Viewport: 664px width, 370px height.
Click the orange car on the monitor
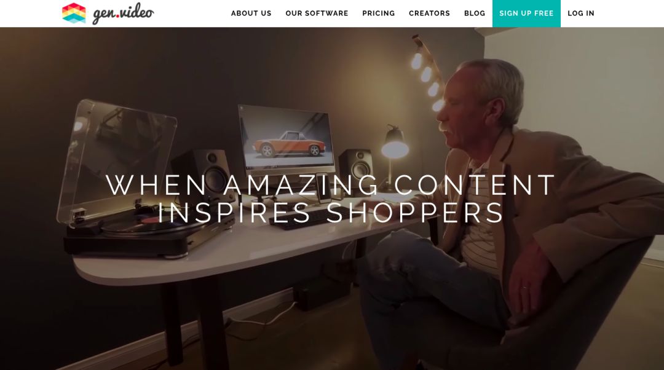click(288, 144)
